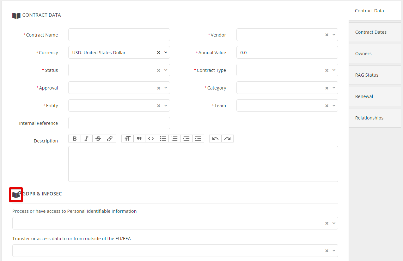This screenshot has width=403, height=261.
Task: Clear the Personal Identifiable Information selection
Action: pyautogui.click(x=327, y=223)
